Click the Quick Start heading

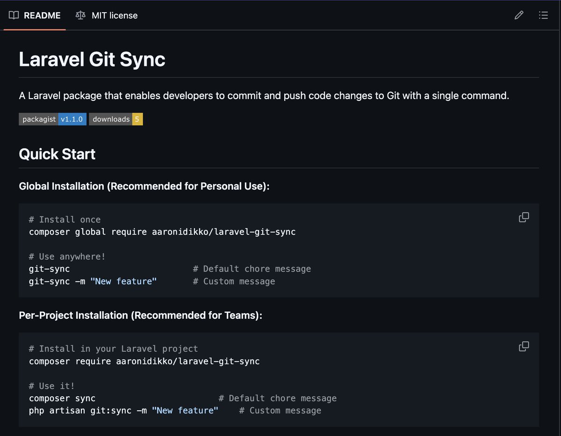57,154
